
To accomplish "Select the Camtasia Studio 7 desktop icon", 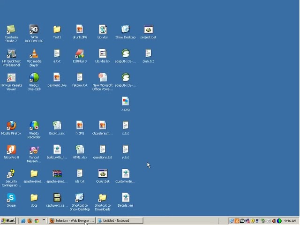I will coord(11,30).
